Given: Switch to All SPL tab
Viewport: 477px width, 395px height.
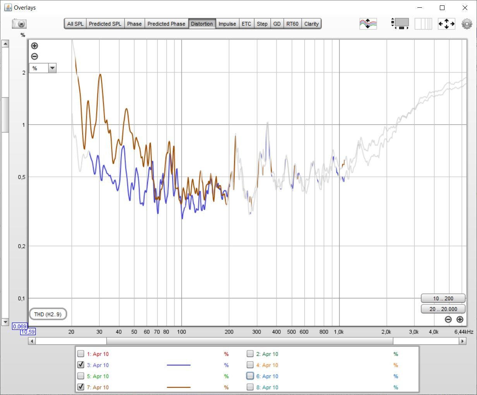Looking at the screenshot, I should click(x=75, y=24).
